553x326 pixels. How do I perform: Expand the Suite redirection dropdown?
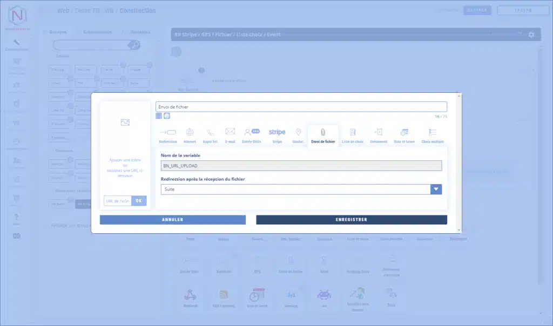coord(436,189)
